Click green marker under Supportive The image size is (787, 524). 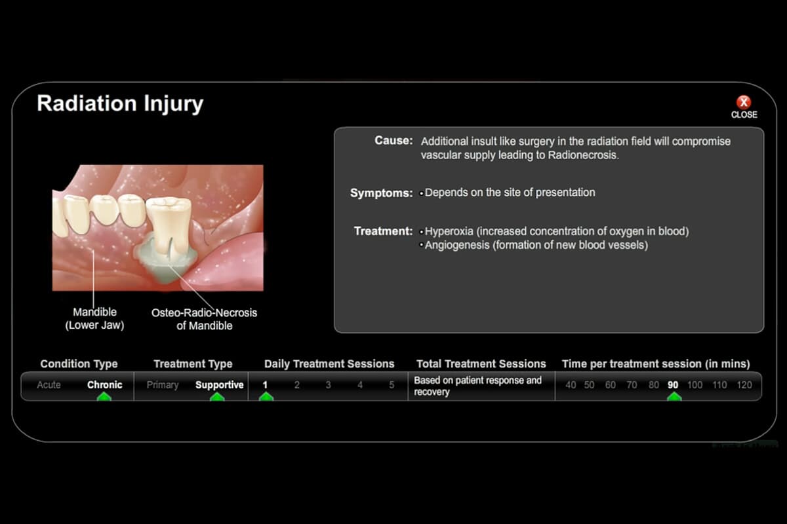pos(217,397)
